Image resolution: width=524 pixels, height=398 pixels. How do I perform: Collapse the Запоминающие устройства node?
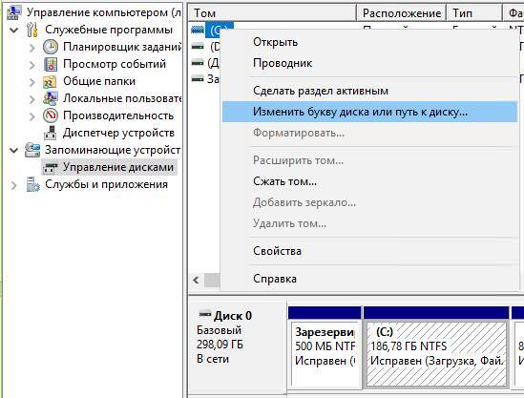click(14, 150)
